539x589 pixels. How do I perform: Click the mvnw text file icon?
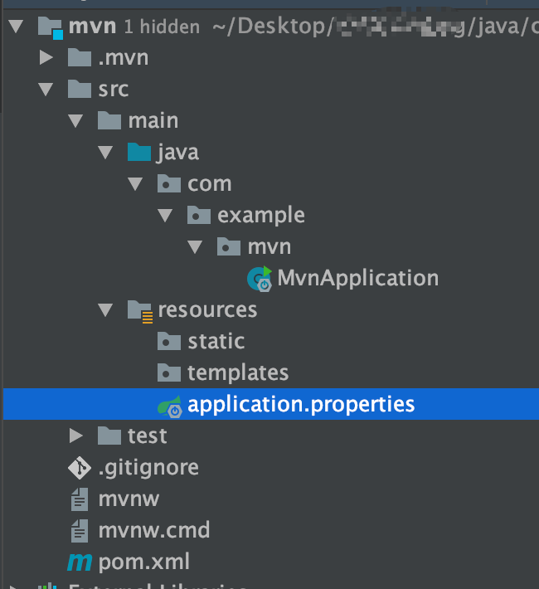[x=80, y=499]
